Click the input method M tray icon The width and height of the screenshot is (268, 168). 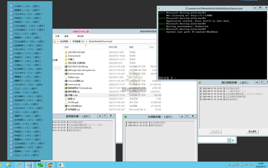click(x=251, y=165)
